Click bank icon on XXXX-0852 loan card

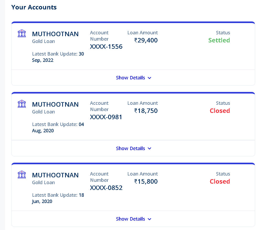22,174
